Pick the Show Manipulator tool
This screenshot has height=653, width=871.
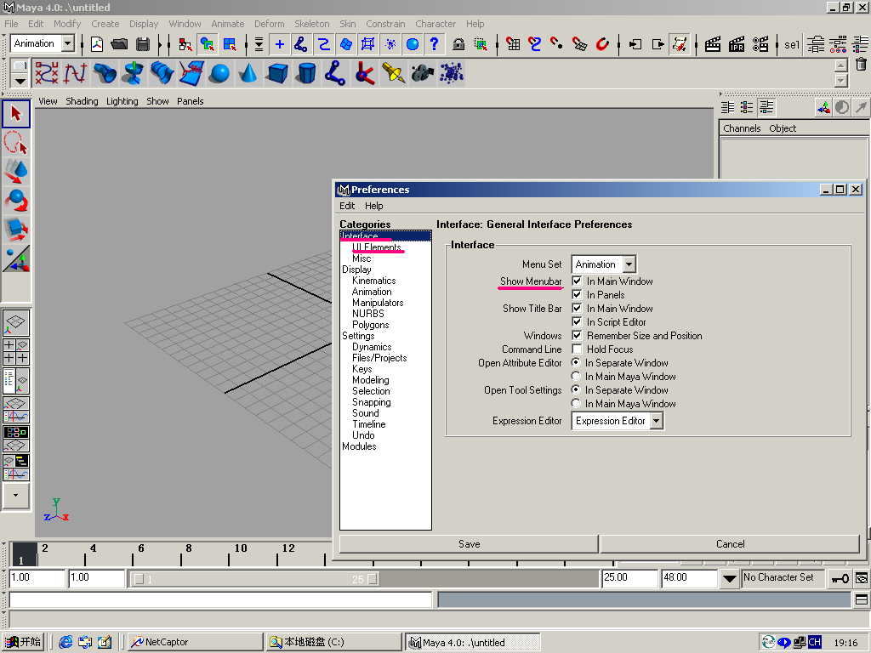15,258
